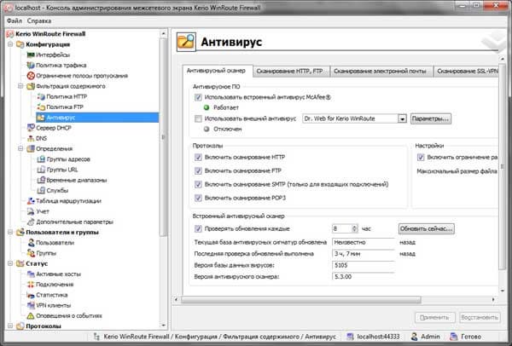This screenshot has width=512, height=346.
Task: Click the Admin user icon in status bar
Action: tap(414, 337)
